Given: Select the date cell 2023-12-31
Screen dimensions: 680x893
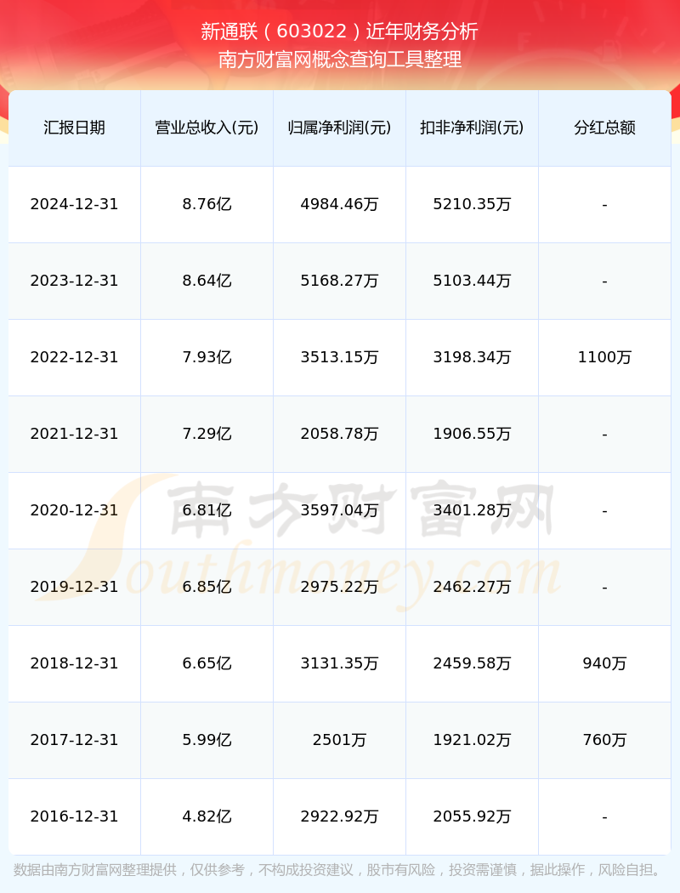Looking at the screenshot, I should [x=74, y=281].
